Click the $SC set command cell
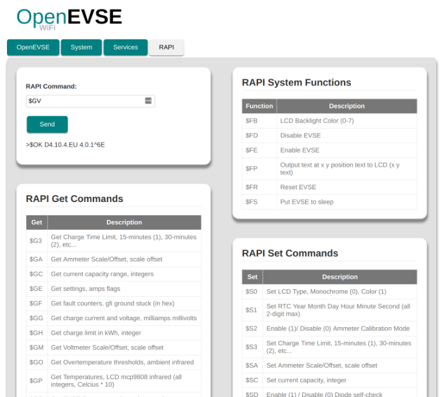 click(x=252, y=380)
